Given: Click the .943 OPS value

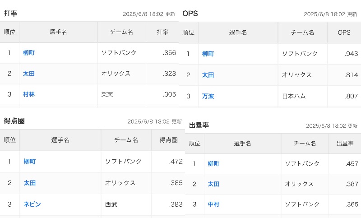Looking at the screenshot, I should point(351,54).
